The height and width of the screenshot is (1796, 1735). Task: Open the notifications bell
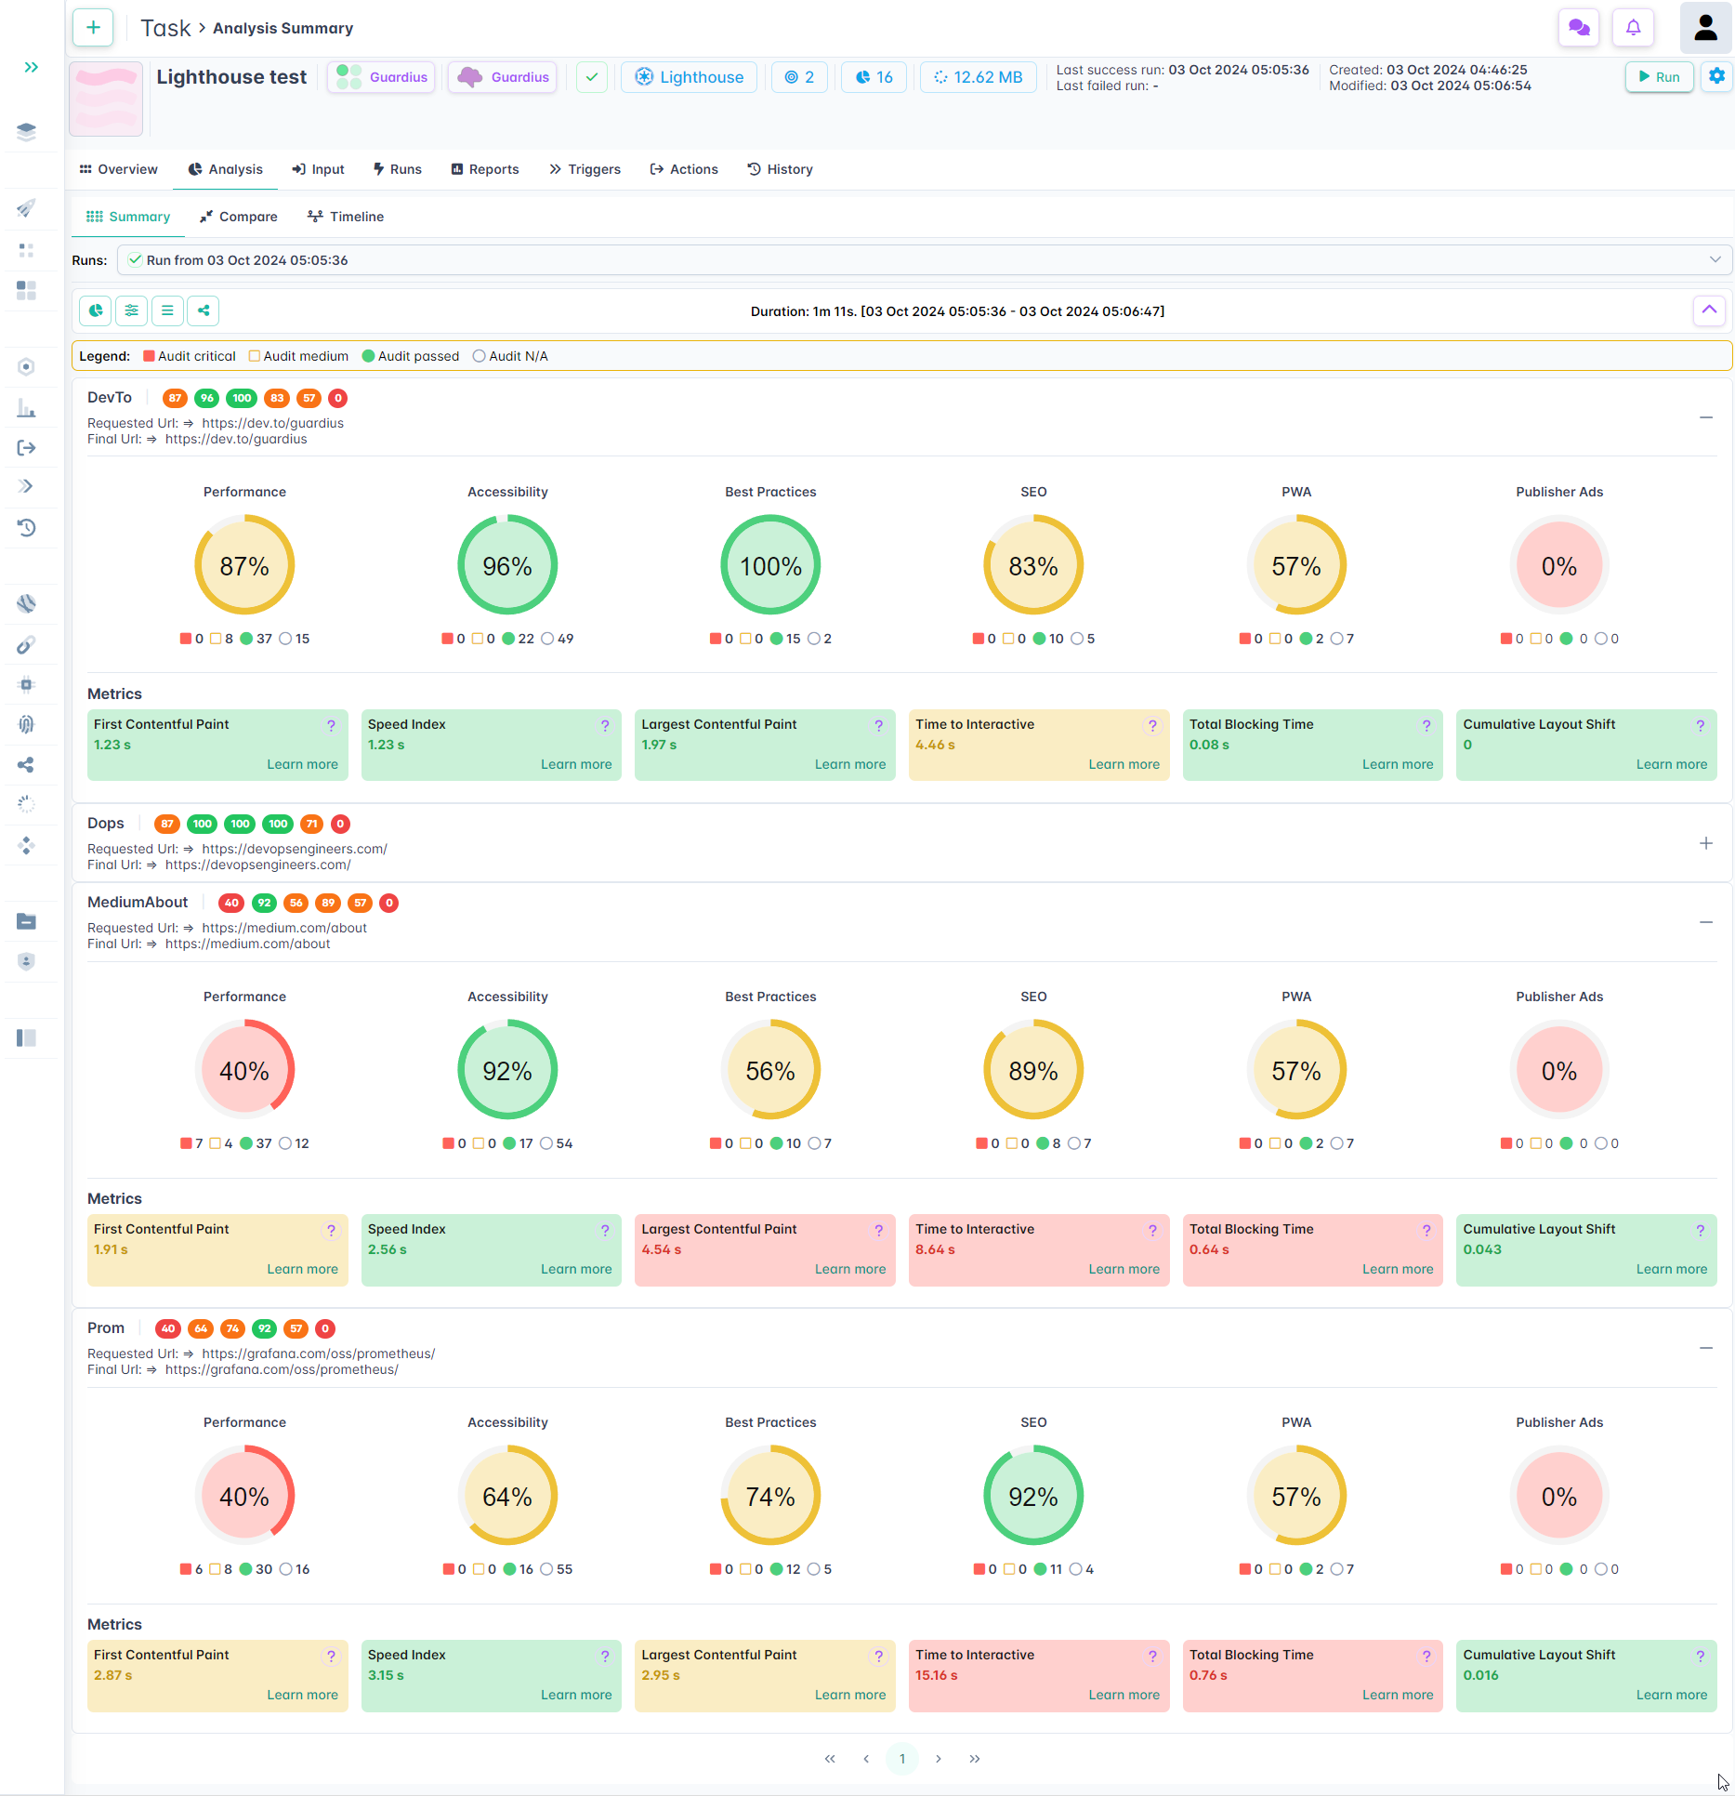[x=1633, y=28]
